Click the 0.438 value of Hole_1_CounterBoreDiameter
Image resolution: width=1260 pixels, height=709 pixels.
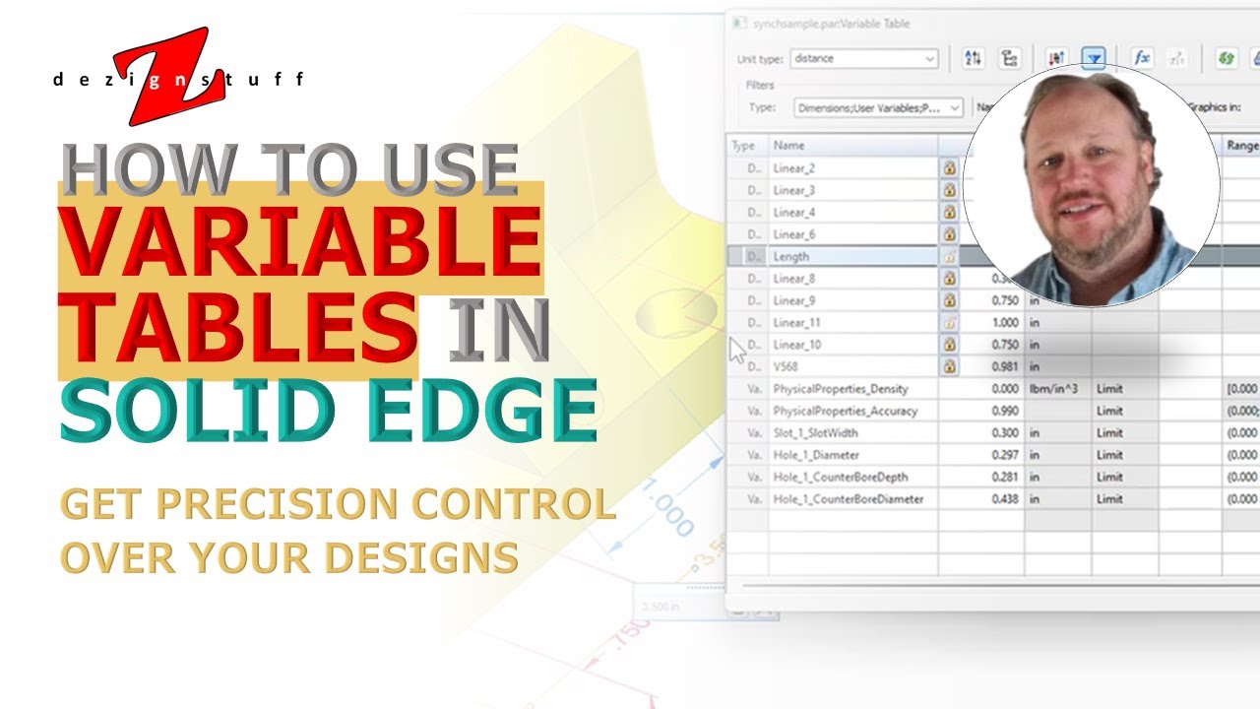[x=1003, y=499]
